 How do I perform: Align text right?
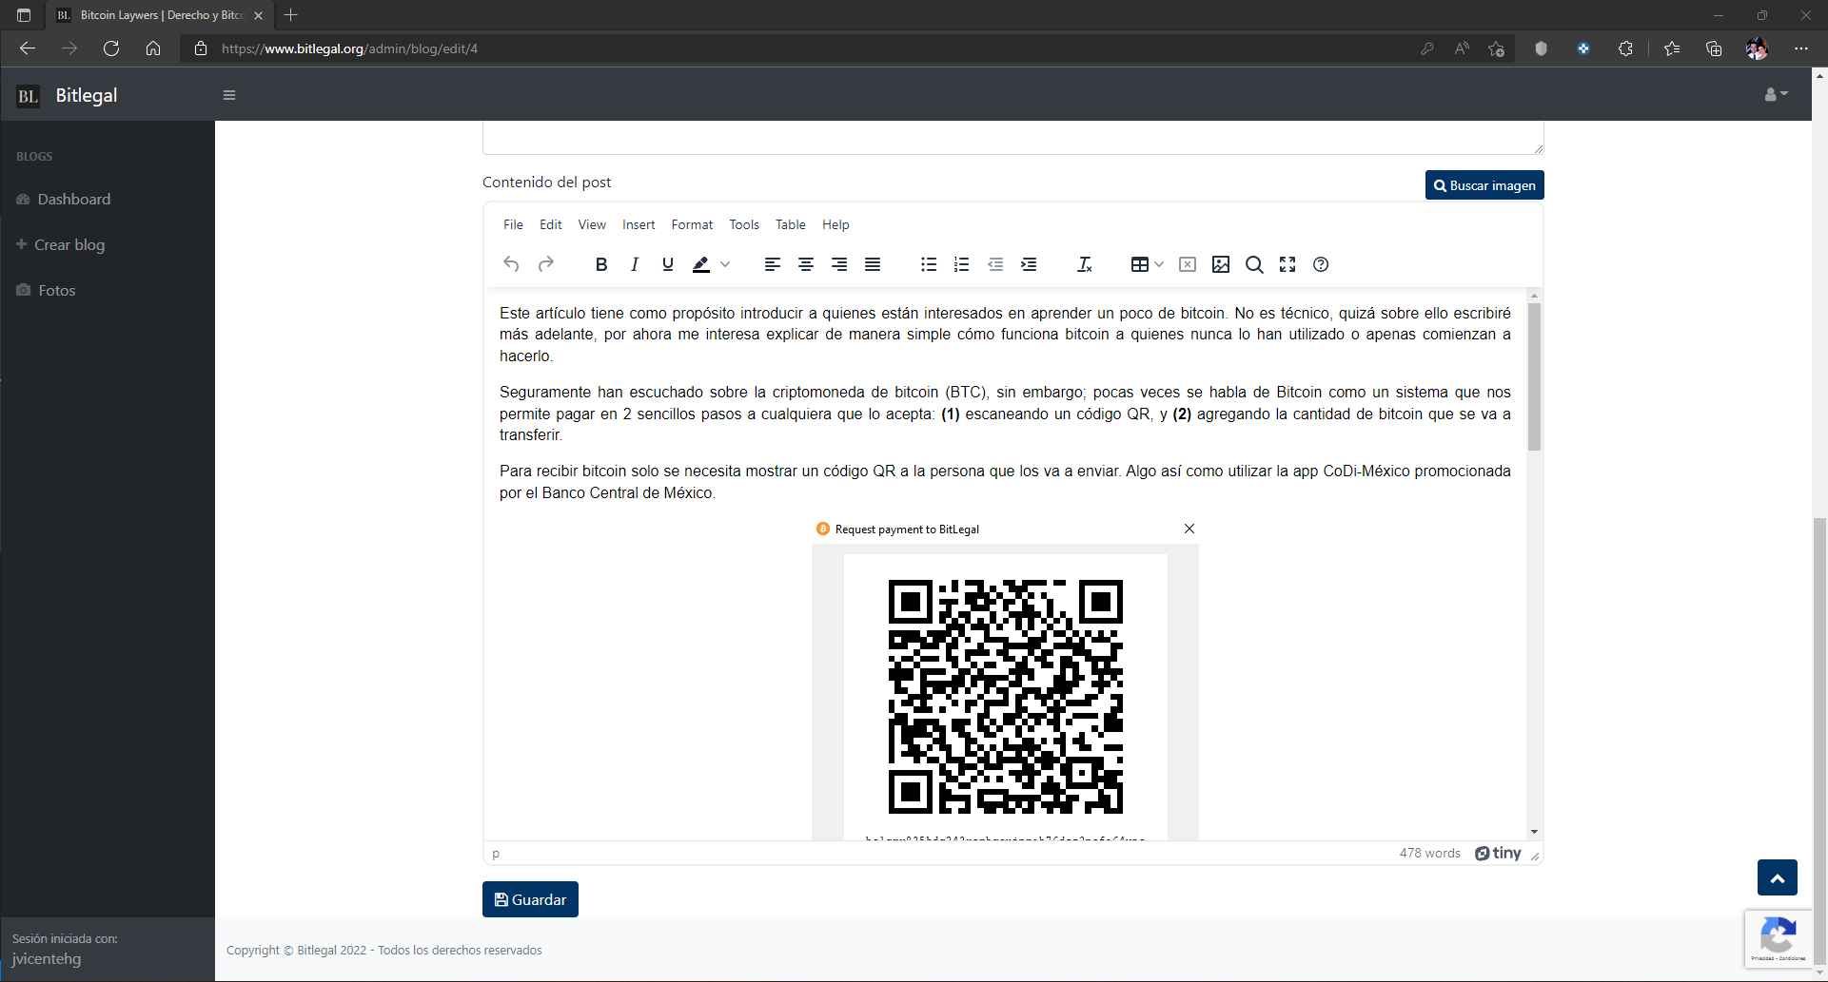point(839,264)
